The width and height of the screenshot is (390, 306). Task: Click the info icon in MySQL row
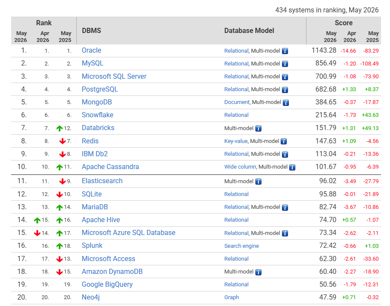(285, 64)
